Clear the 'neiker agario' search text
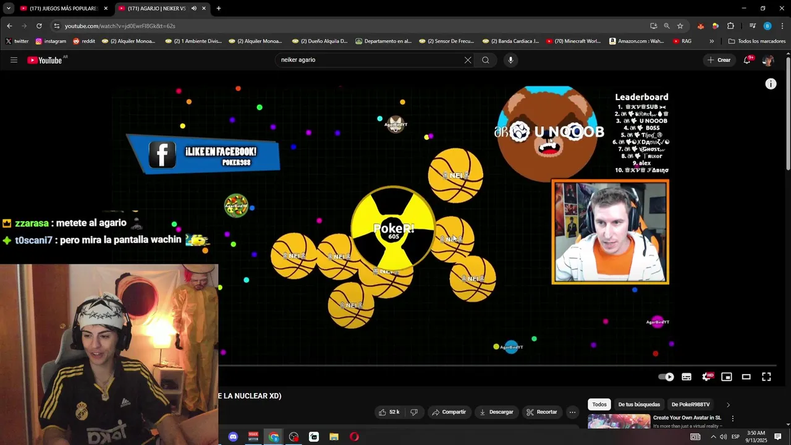The width and height of the screenshot is (791, 445). pos(468,60)
